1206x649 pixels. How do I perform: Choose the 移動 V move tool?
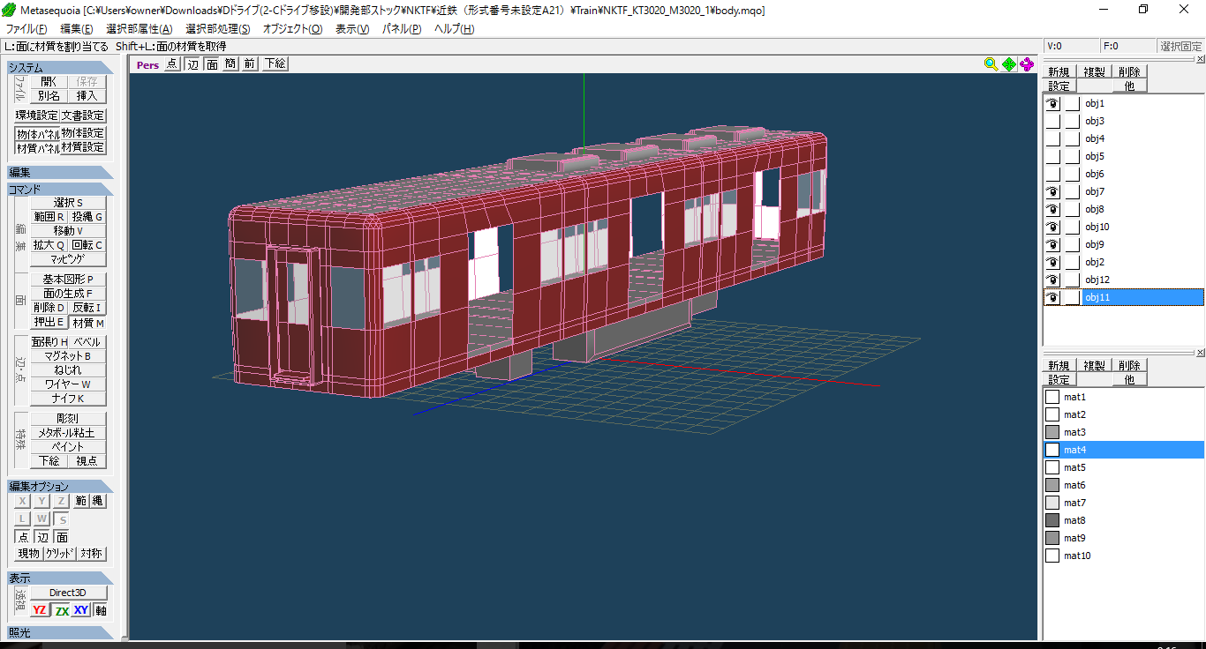click(x=68, y=231)
